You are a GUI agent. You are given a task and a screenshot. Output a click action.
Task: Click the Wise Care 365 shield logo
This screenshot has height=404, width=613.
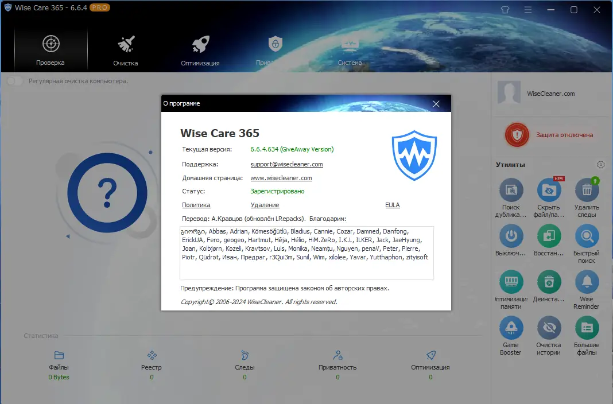(x=414, y=156)
